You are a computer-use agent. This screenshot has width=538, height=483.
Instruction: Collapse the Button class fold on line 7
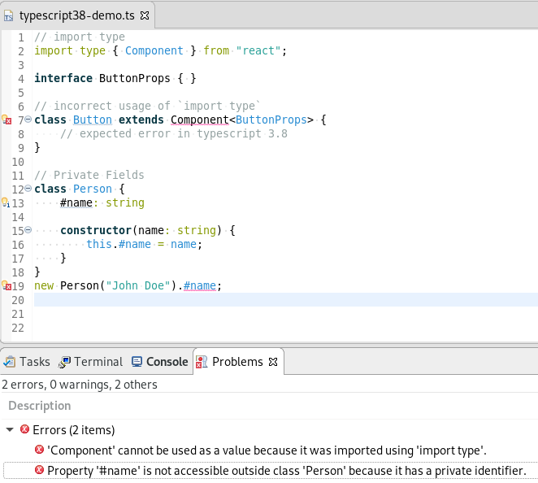click(28, 119)
